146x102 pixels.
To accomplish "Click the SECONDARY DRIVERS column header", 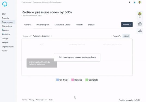I will point(112,45).
